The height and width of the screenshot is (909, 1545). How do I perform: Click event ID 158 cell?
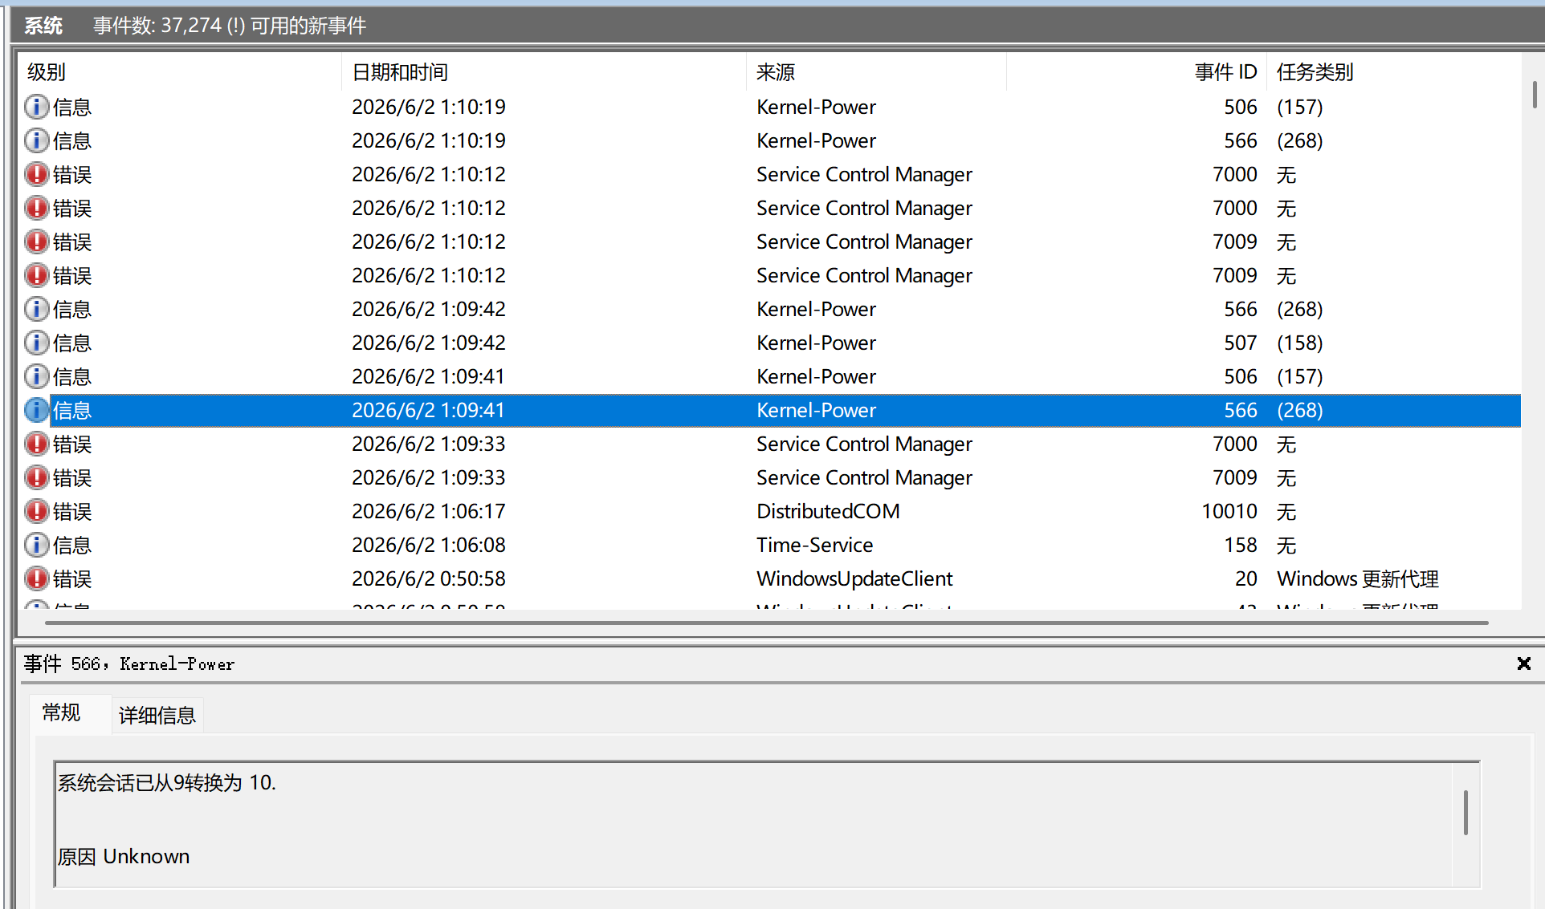pos(1240,545)
